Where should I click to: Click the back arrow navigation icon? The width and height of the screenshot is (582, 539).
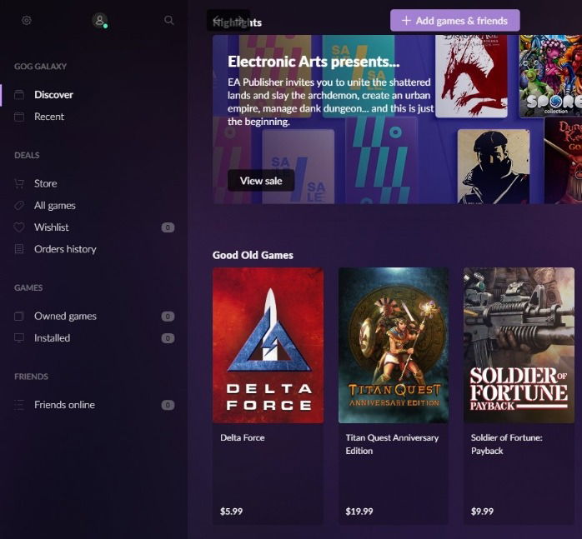tap(218, 20)
